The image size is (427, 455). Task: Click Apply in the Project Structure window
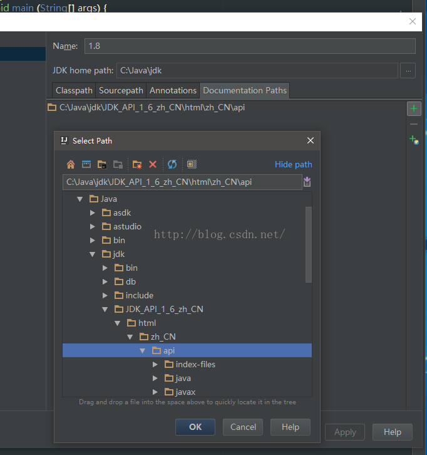click(345, 432)
